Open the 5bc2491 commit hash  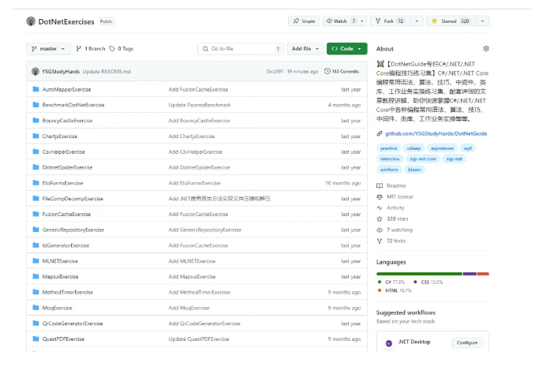click(x=275, y=71)
